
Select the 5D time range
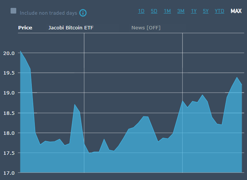[154, 11]
